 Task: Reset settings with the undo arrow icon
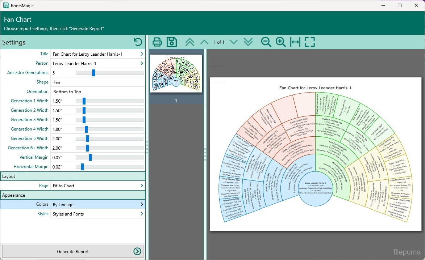pyautogui.click(x=138, y=42)
